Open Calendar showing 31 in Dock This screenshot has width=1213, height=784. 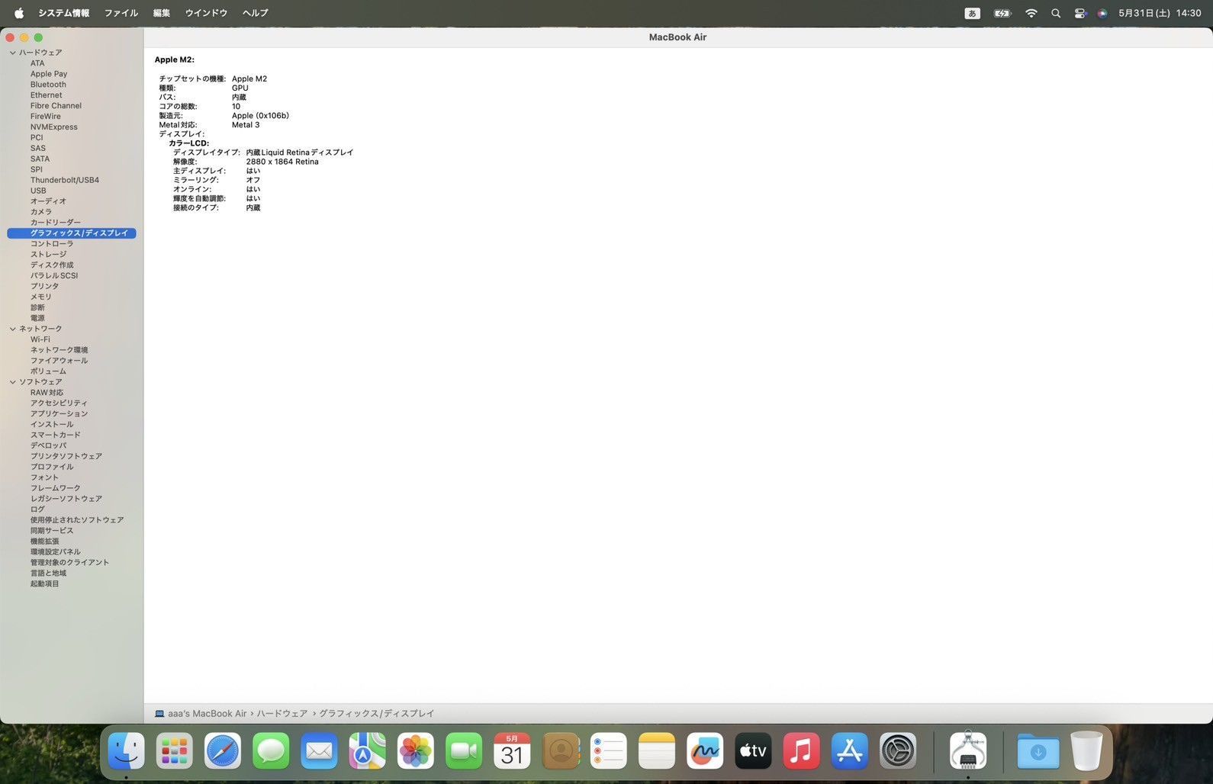coord(512,751)
